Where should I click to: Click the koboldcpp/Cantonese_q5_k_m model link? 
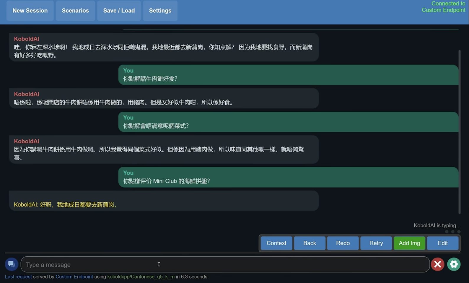[141, 277]
